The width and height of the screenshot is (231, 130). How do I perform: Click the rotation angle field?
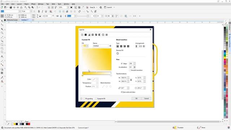coord(140,88)
